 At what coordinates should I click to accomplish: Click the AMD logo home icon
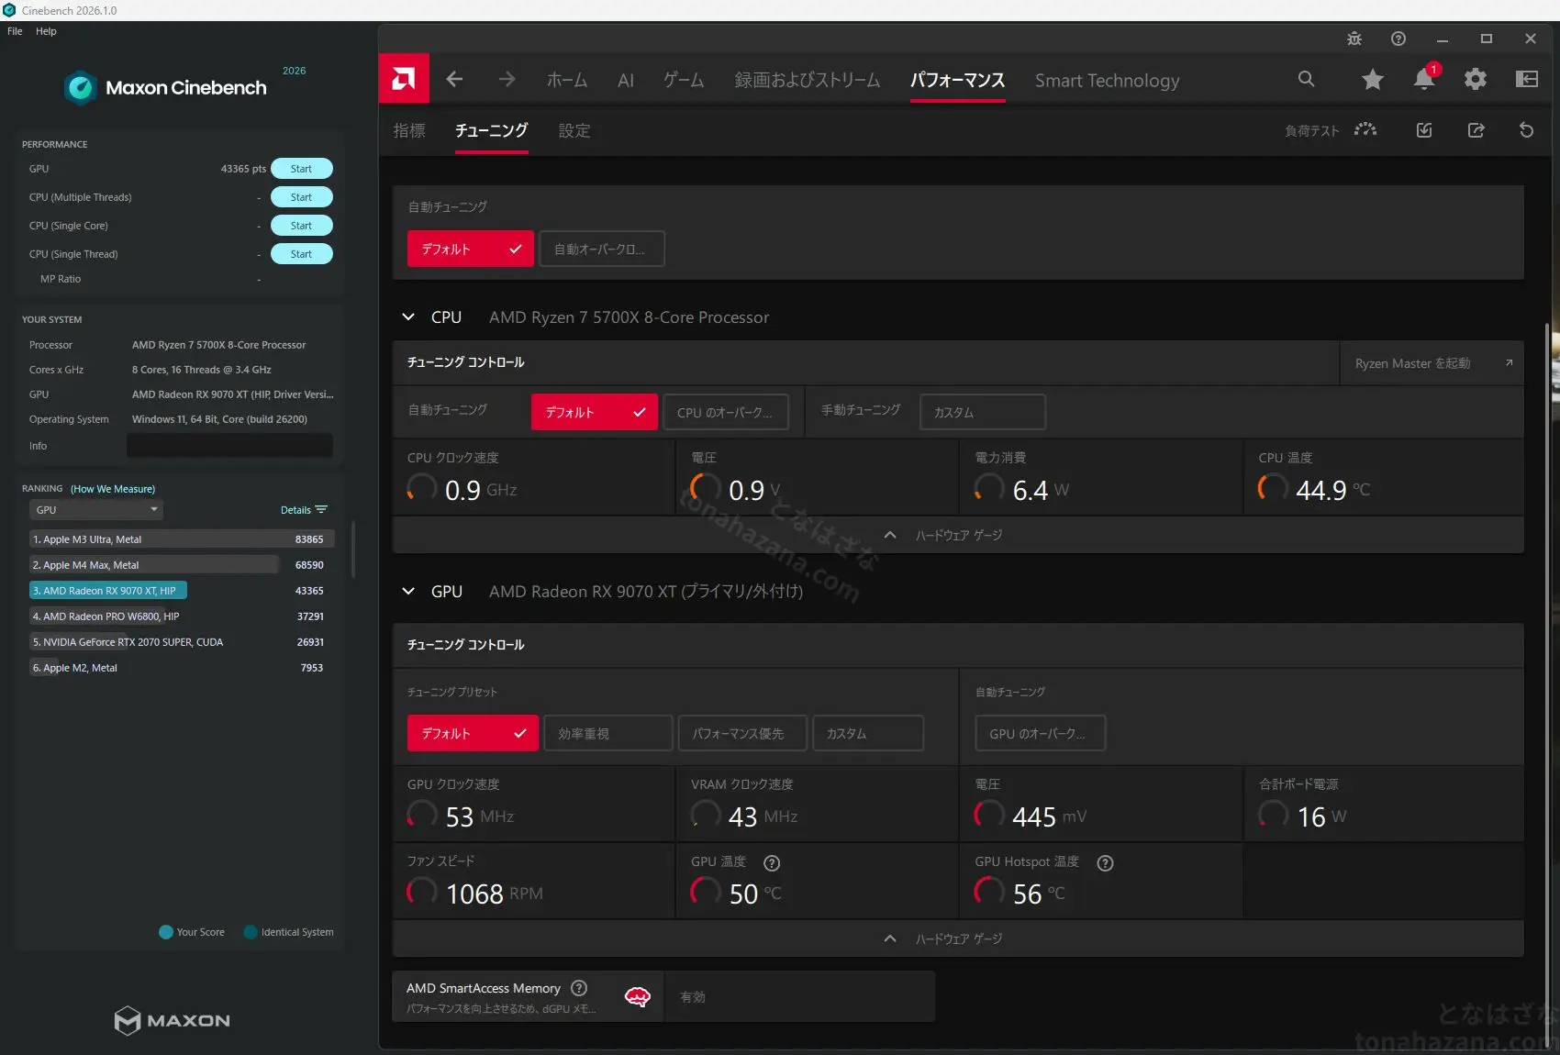coord(404,79)
